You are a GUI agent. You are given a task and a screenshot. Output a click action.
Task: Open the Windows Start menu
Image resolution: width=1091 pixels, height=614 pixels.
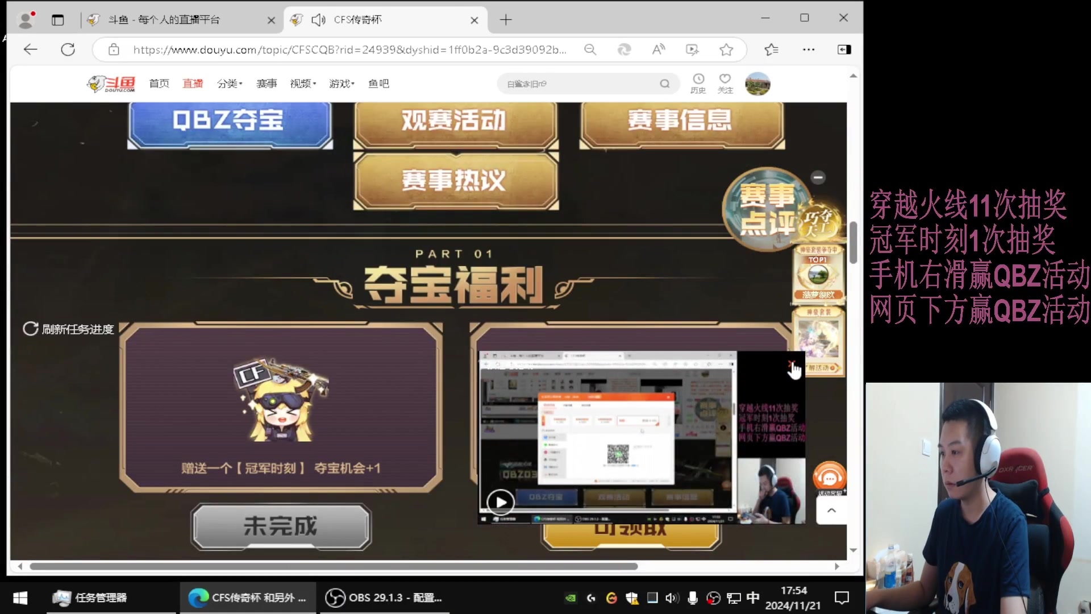click(20, 598)
